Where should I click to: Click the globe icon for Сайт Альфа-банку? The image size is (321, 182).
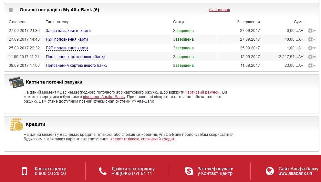tap(270, 171)
